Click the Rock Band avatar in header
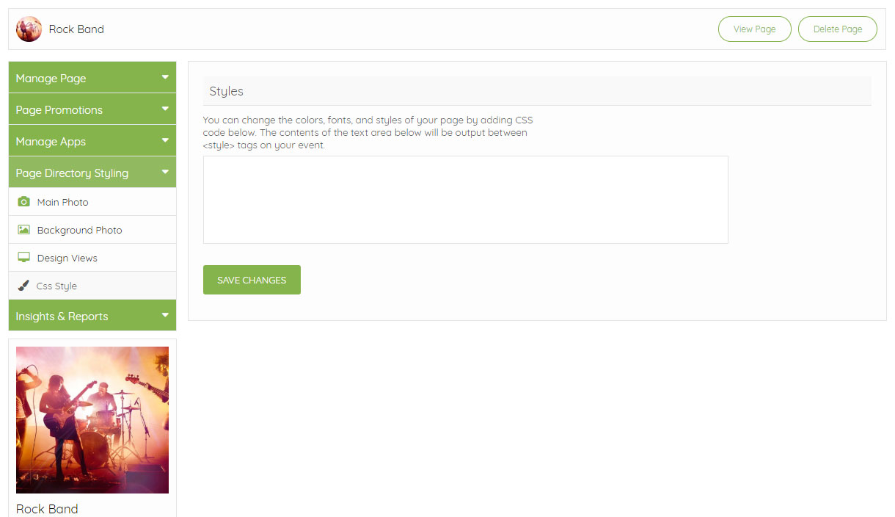The image size is (895, 517). coord(29,29)
